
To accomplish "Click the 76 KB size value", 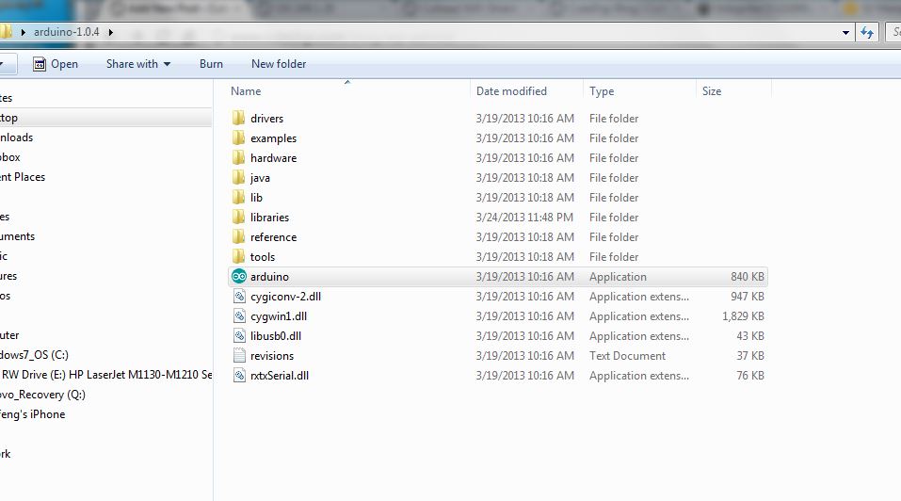I will click(750, 375).
